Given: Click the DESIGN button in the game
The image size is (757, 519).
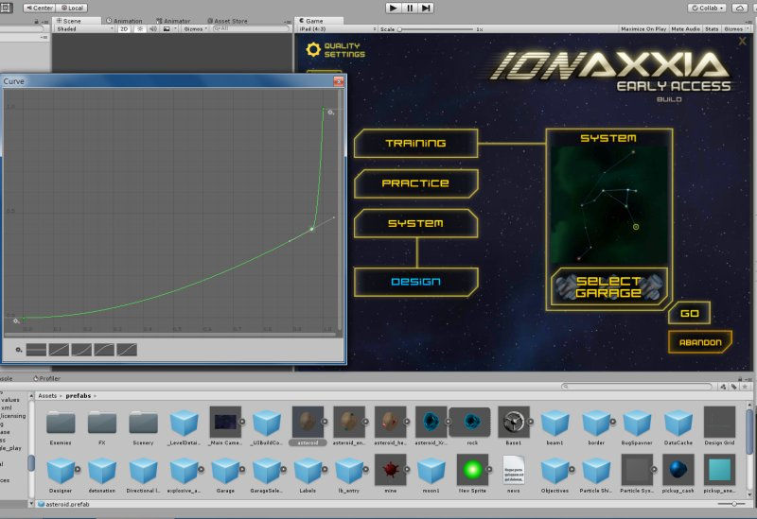Looking at the screenshot, I should 415,282.
